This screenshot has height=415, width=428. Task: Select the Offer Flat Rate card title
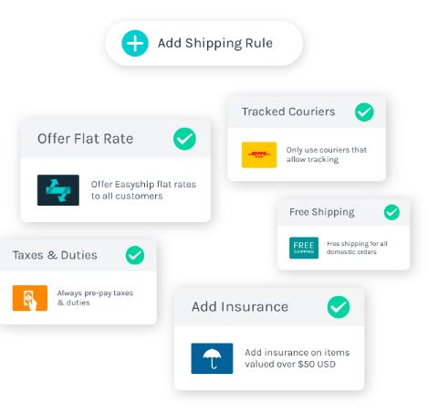coord(85,139)
